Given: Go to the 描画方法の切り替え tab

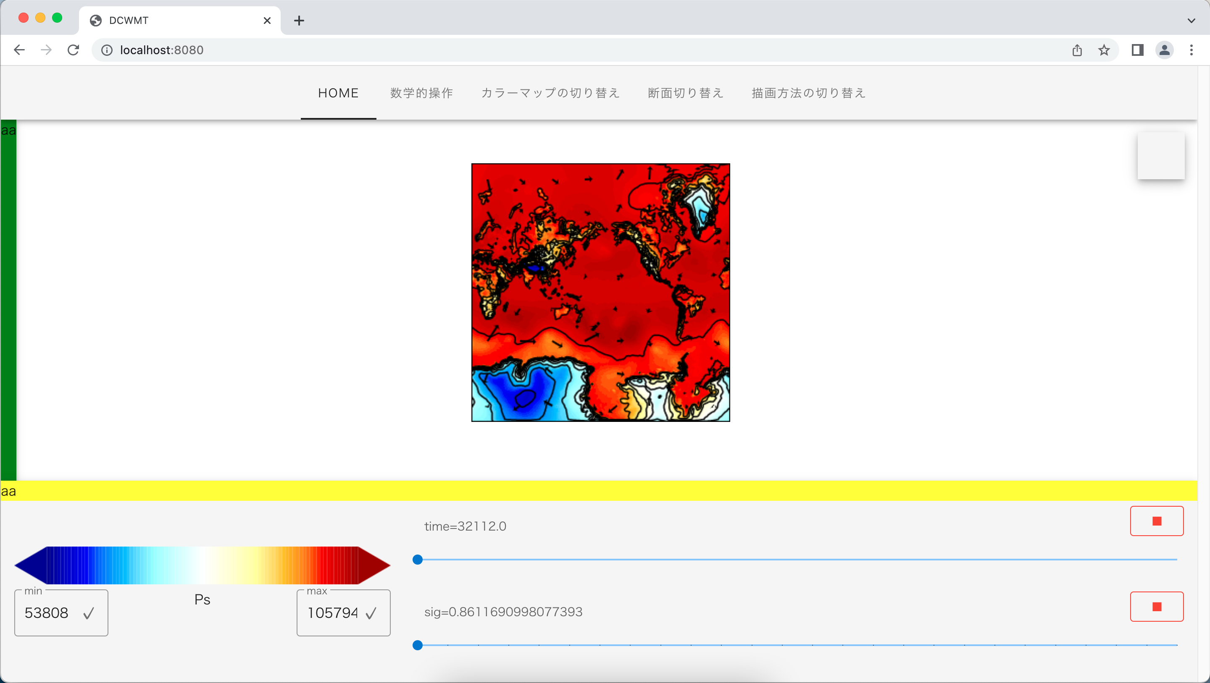Looking at the screenshot, I should click(x=808, y=93).
